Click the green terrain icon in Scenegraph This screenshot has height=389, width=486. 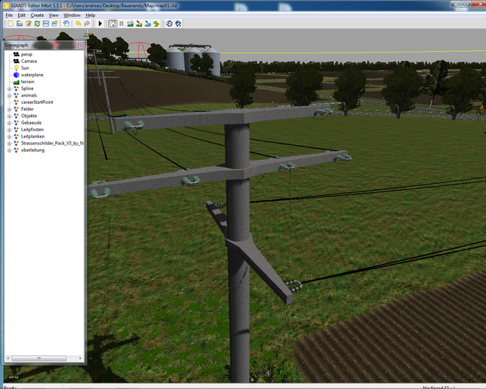point(16,82)
